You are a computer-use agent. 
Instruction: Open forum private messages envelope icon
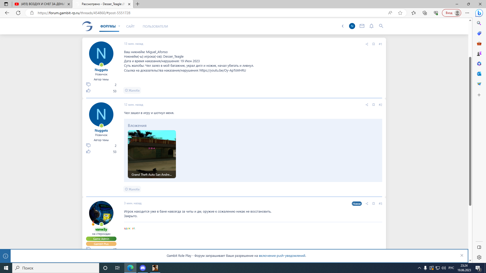pos(362,26)
